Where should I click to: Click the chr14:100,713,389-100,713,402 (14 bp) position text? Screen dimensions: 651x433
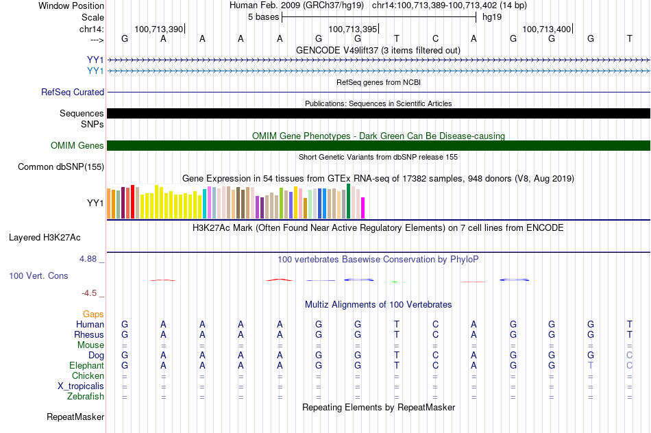coord(450,5)
